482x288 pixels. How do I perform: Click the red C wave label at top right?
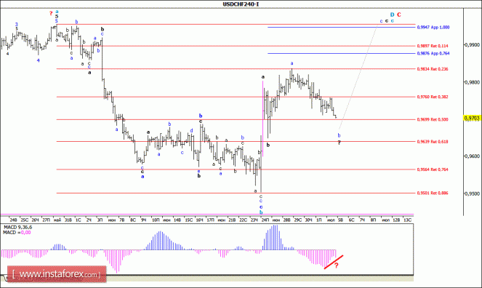[399, 15]
